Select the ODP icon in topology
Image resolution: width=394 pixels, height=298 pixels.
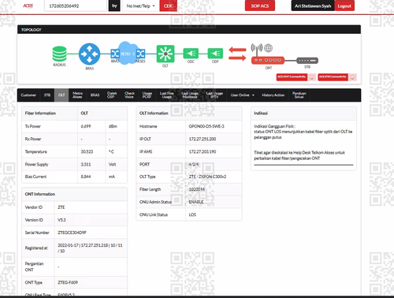pos(215,54)
